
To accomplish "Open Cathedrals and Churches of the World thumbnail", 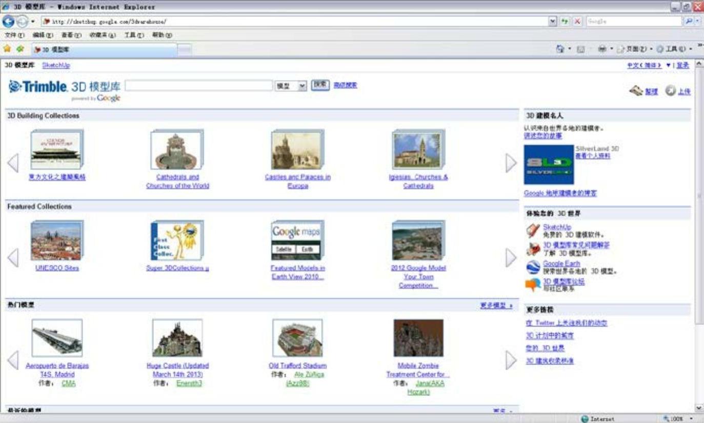I will (177, 149).
